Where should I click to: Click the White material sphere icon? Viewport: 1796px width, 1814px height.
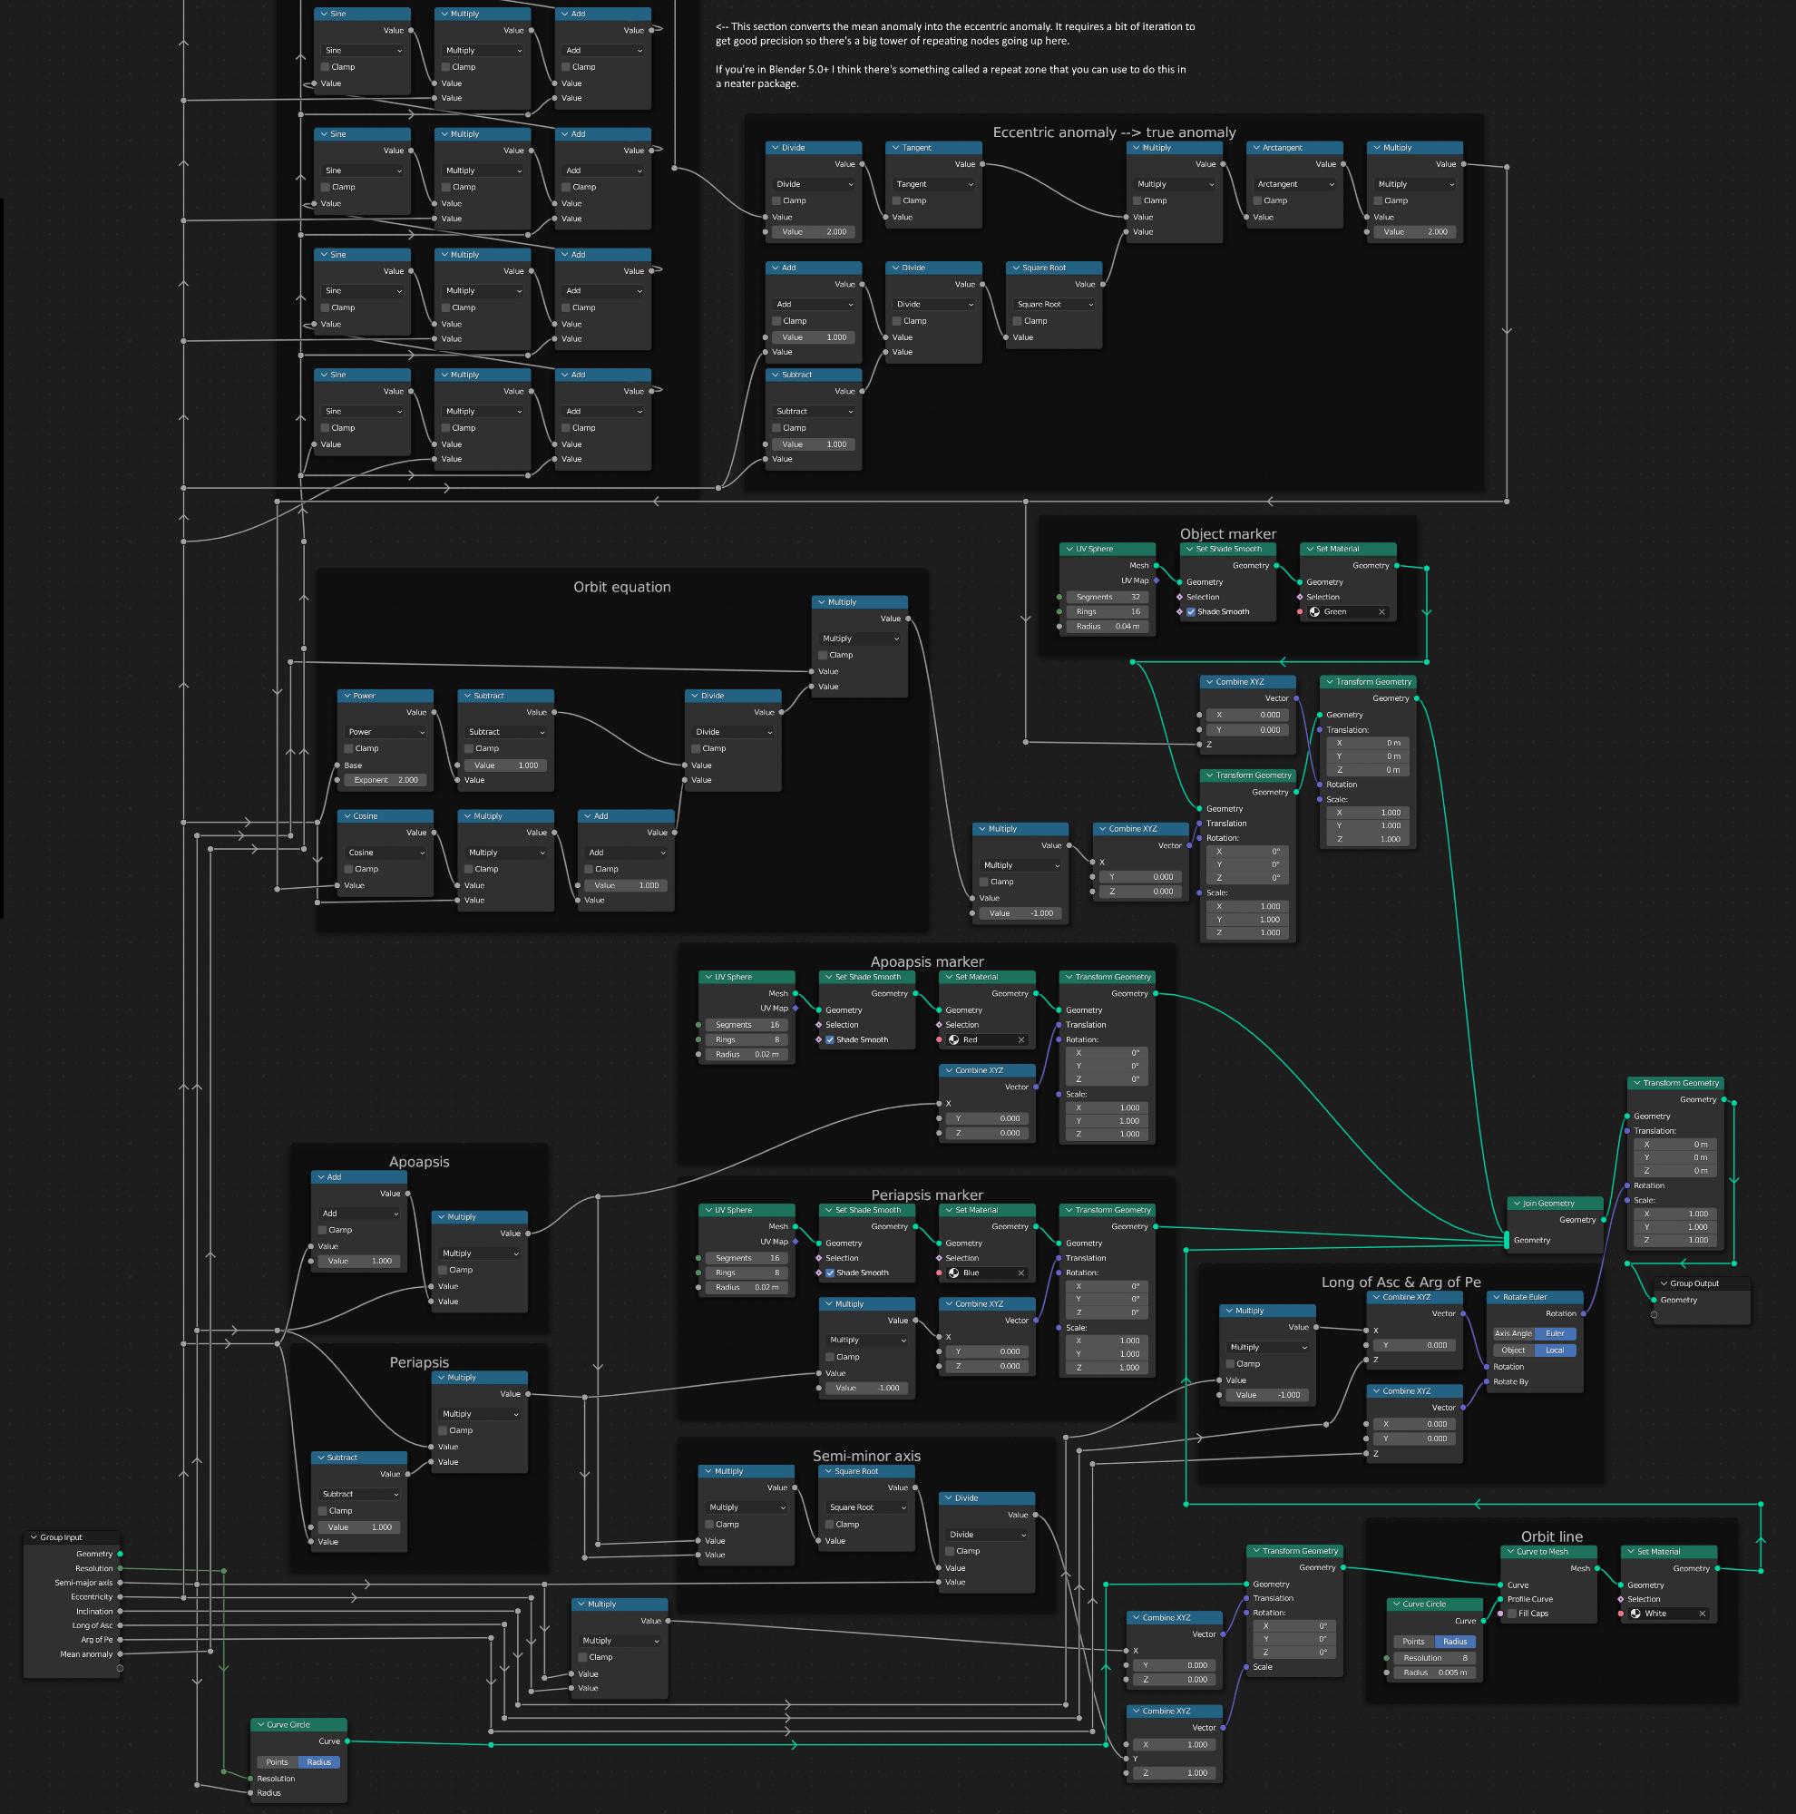tap(1635, 1614)
